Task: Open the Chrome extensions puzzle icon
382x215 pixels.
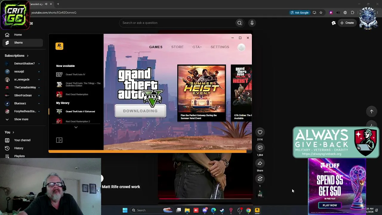Action: 352,13
